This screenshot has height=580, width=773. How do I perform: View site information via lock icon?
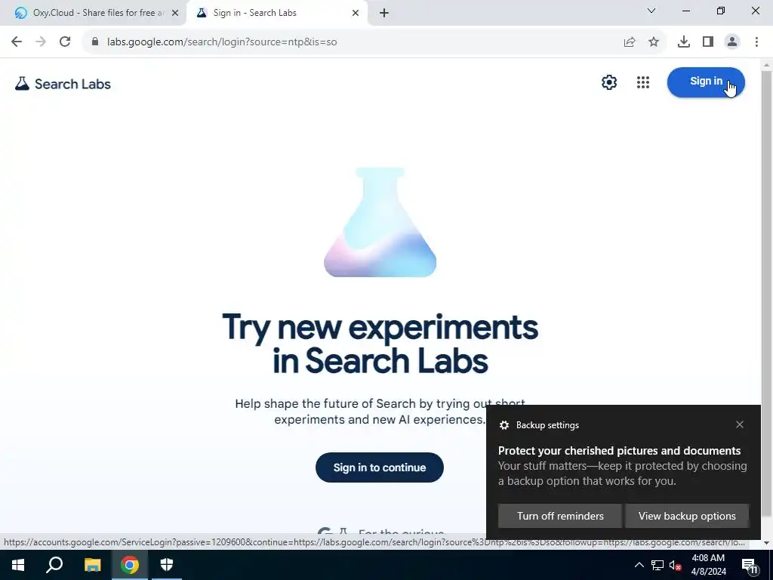coord(95,42)
